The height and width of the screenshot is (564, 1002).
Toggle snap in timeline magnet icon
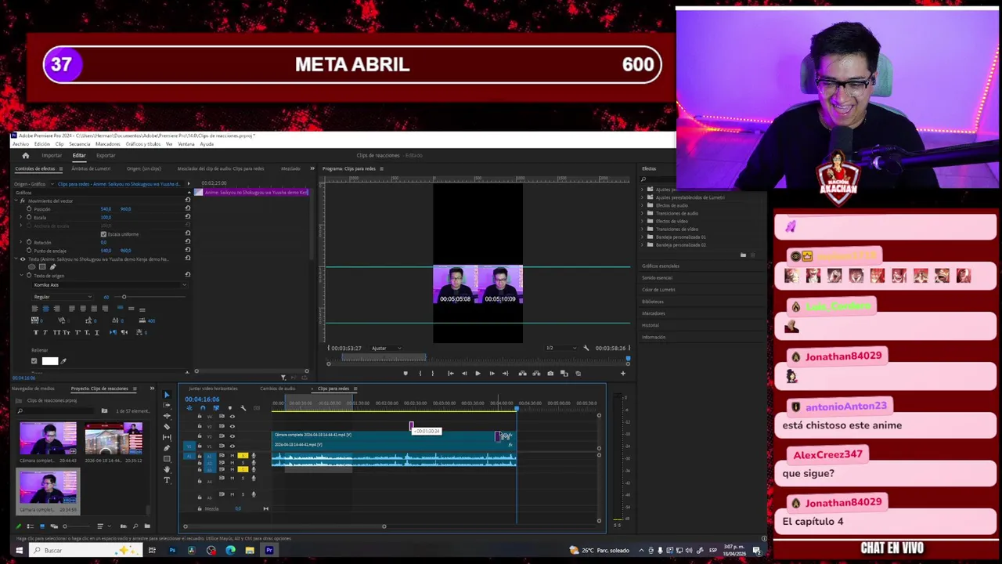pos(203,408)
